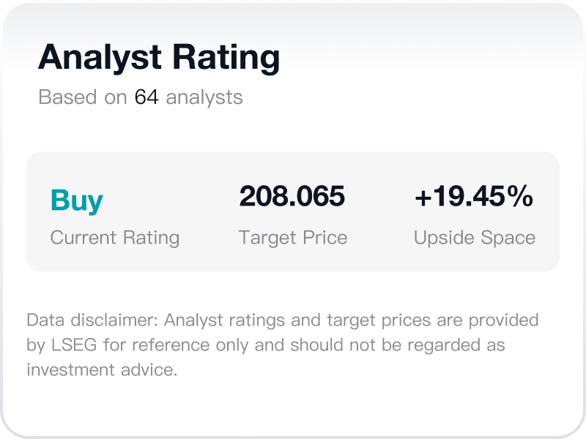Click the number 64 in subtitle
This screenshot has height=439, width=586.
click(146, 97)
